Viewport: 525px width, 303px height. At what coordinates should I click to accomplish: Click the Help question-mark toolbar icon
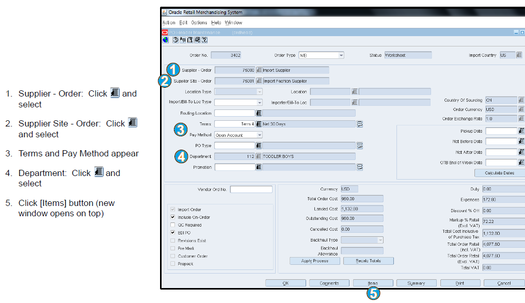pos(203,40)
